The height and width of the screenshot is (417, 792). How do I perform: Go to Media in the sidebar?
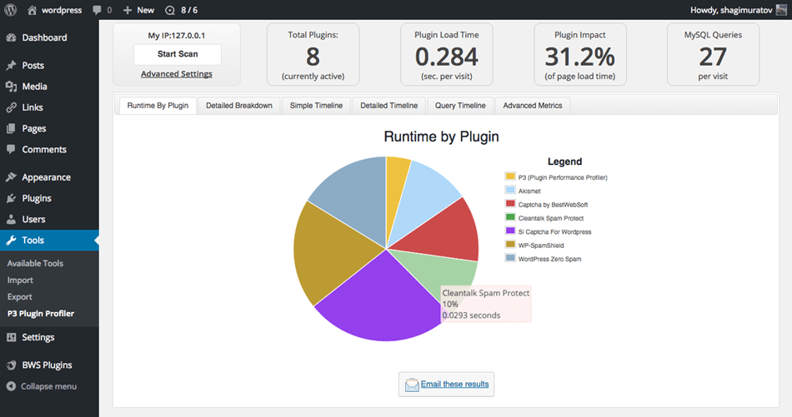click(x=34, y=87)
